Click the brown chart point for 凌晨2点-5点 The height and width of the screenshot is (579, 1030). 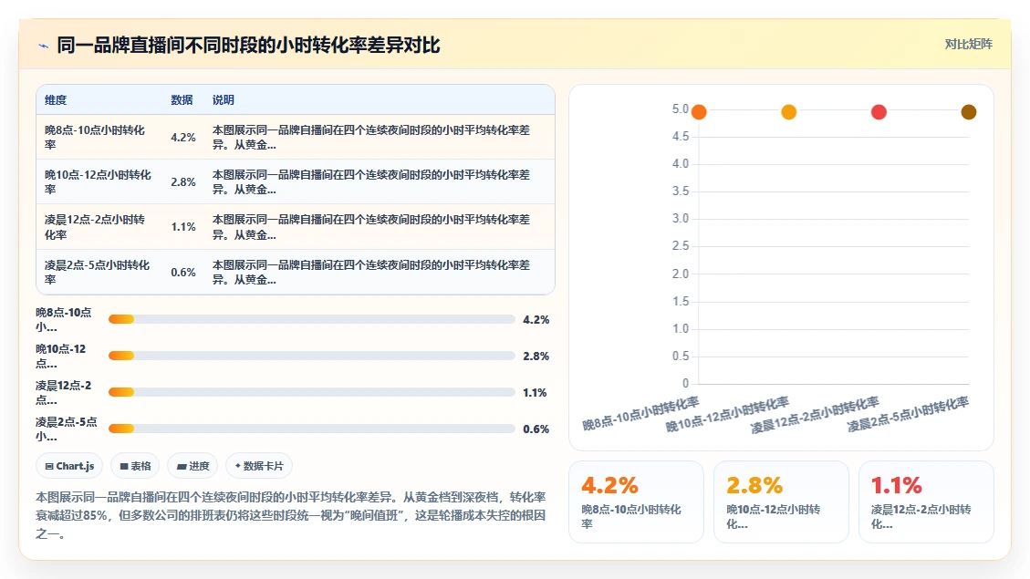(x=969, y=112)
